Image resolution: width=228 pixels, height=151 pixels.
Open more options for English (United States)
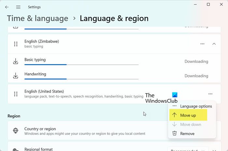[x=210, y=94]
